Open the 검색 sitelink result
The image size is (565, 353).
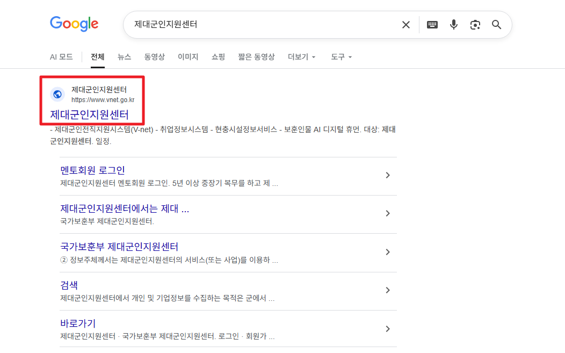(x=68, y=285)
